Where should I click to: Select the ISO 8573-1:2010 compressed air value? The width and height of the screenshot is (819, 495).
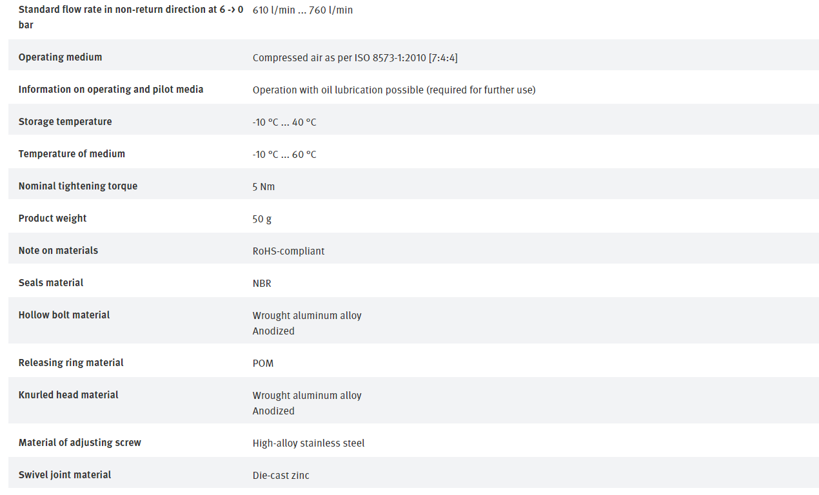(x=355, y=58)
